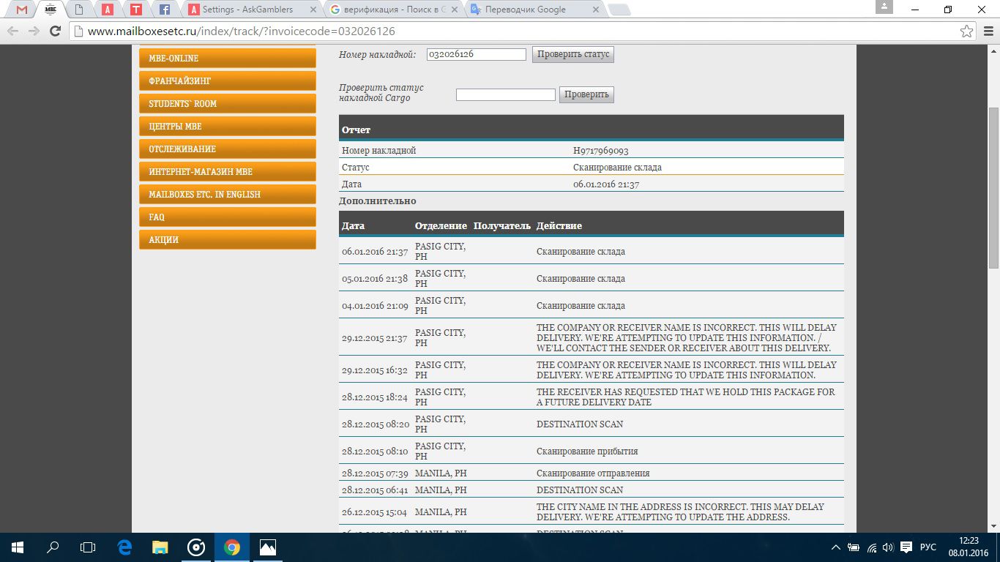Switch the РУС keyboard language indicator
Screen dimensions: 1000x562
(928, 547)
